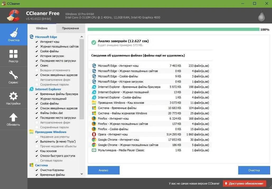
Task: Enable the Вкладки отложенного checkbox
Action: pos(37,70)
